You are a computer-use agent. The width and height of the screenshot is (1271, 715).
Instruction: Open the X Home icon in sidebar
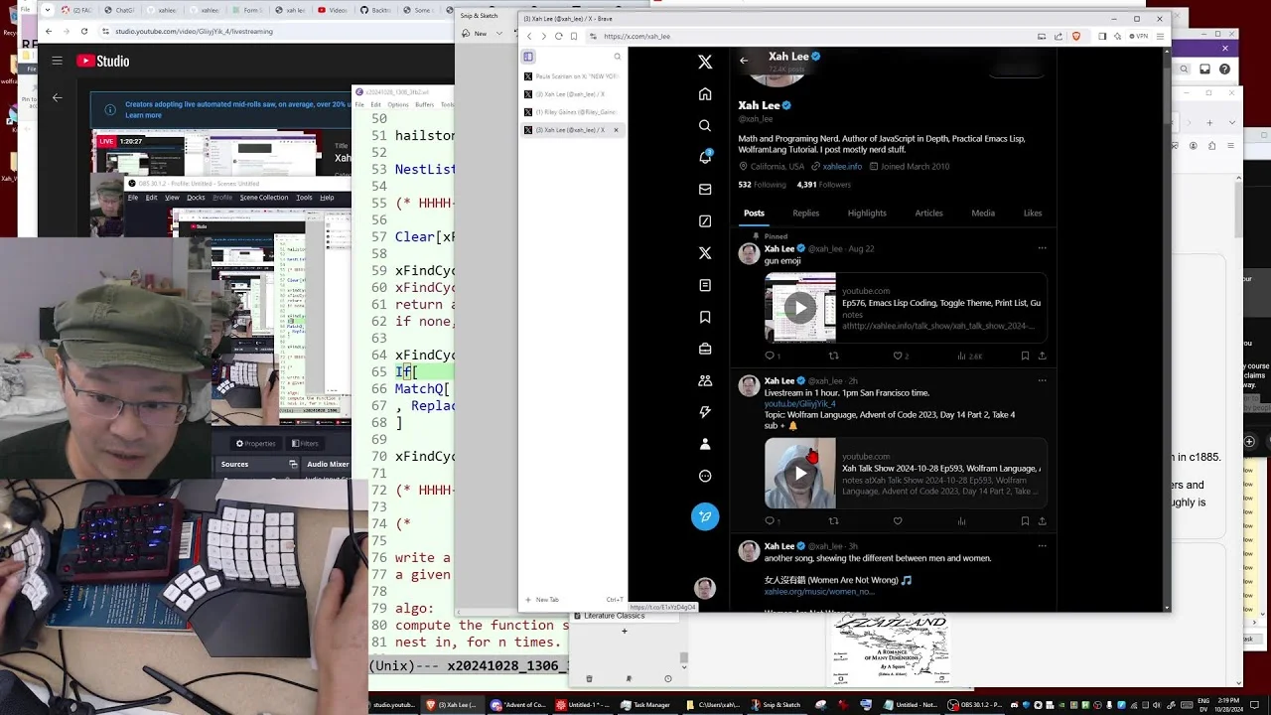[705, 94]
